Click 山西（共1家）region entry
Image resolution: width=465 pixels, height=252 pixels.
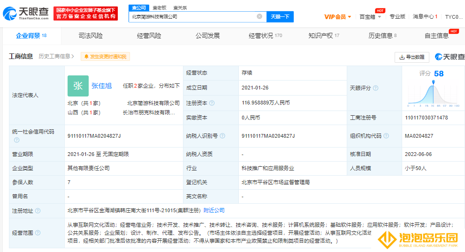pos(84,112)
